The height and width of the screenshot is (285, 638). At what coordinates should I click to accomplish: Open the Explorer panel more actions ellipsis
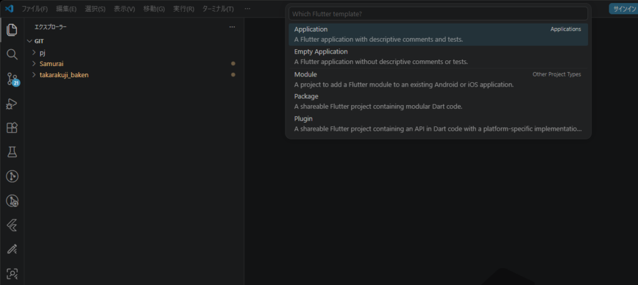[x=232, y=27]
